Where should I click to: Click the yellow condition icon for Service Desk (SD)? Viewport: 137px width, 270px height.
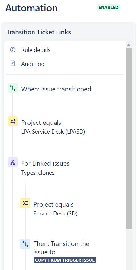tap(25, 203)
